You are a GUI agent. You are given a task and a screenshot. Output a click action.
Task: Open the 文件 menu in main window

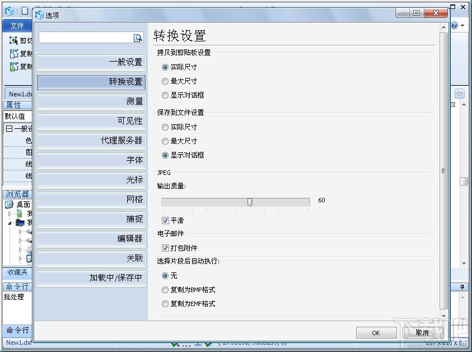[x=17, y=26]
